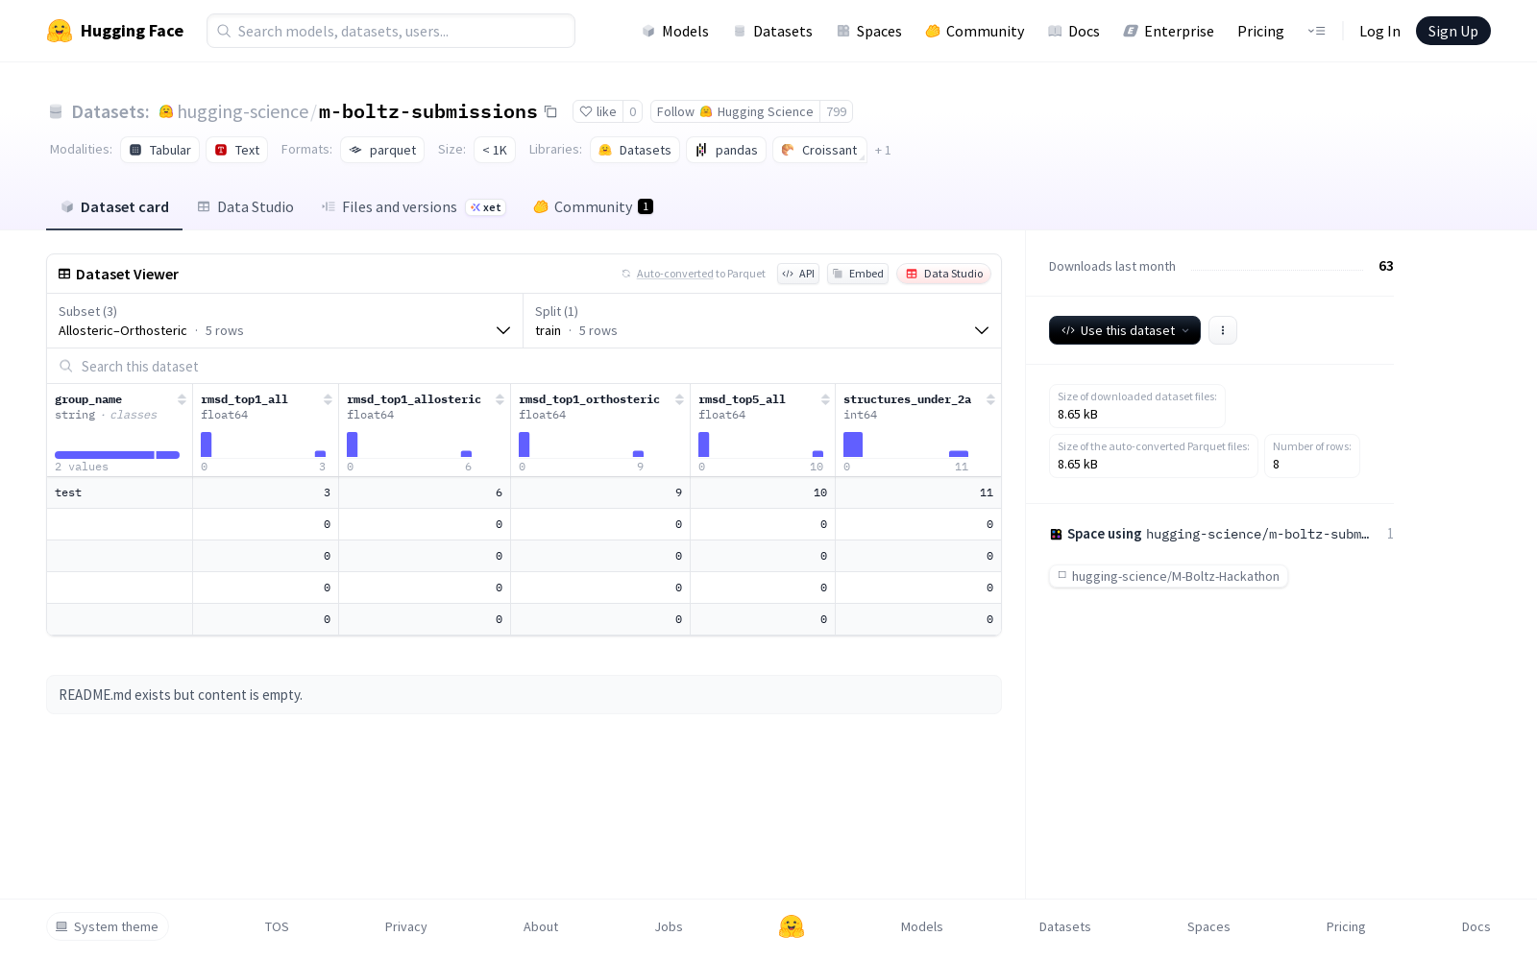Image resolution: width=1537 pixels, height=960 pixels.
Task: Go to Datasets in the top navigation
Action: 772,31
